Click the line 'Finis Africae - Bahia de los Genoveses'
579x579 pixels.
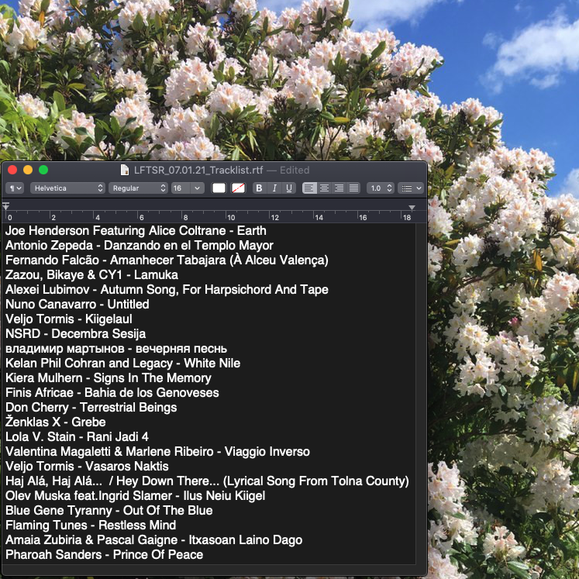tap(112, 393)
